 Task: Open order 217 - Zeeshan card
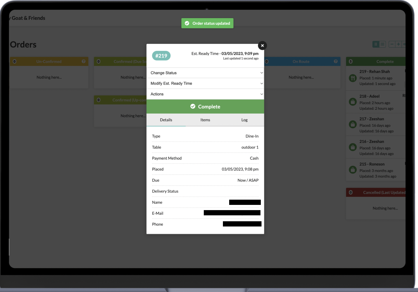tap(377, 125)
